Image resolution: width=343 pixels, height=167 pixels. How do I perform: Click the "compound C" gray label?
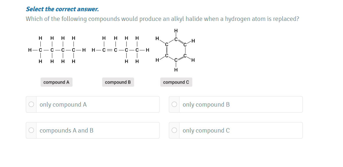click(176, 82)
